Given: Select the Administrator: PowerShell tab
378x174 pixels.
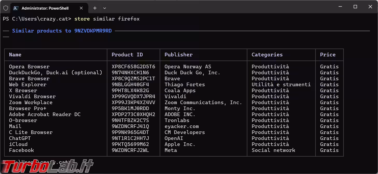Looking at the screenshot, I should [45, 8].
